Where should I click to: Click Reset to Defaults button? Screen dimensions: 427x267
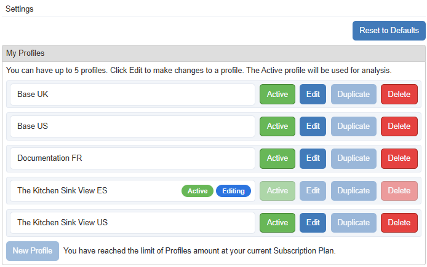coord(389,31)
